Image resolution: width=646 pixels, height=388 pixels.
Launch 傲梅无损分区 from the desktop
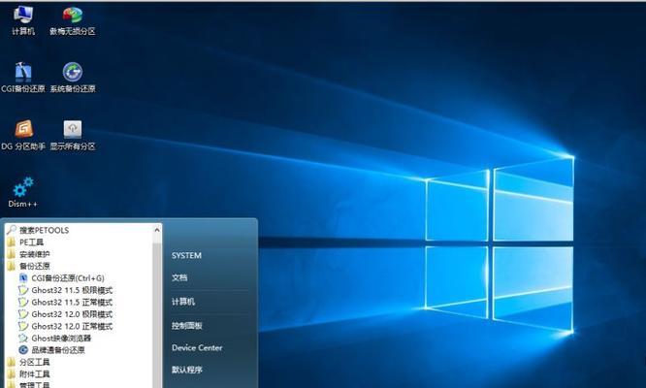click(73, 19)
